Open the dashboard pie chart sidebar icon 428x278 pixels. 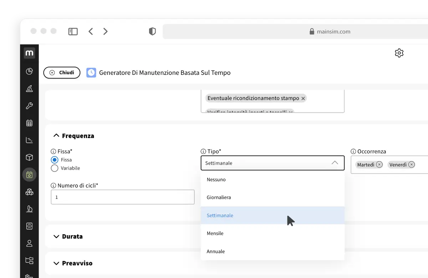(x=29, y=72)
